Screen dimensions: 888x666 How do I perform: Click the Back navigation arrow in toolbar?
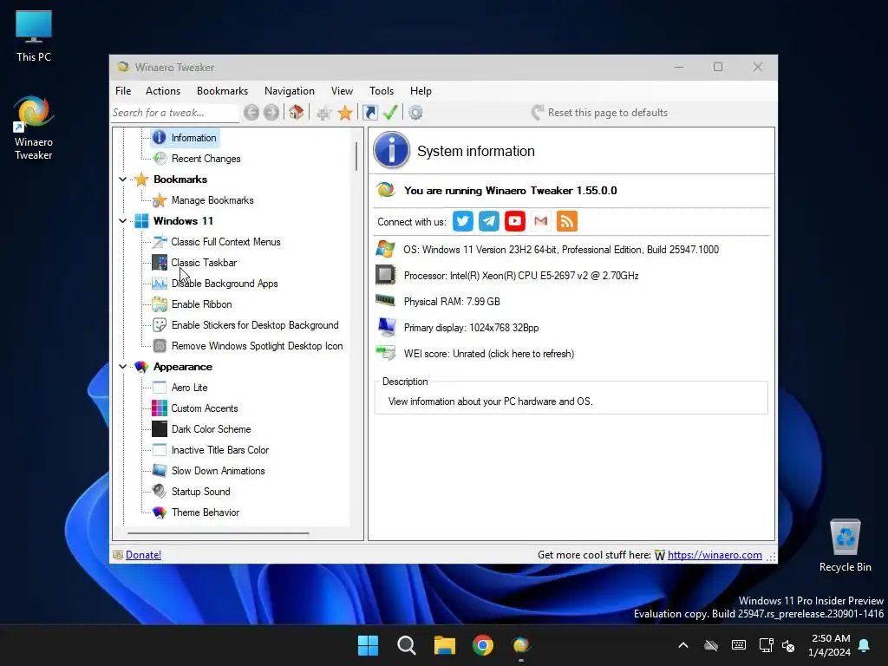pos(251,113)
